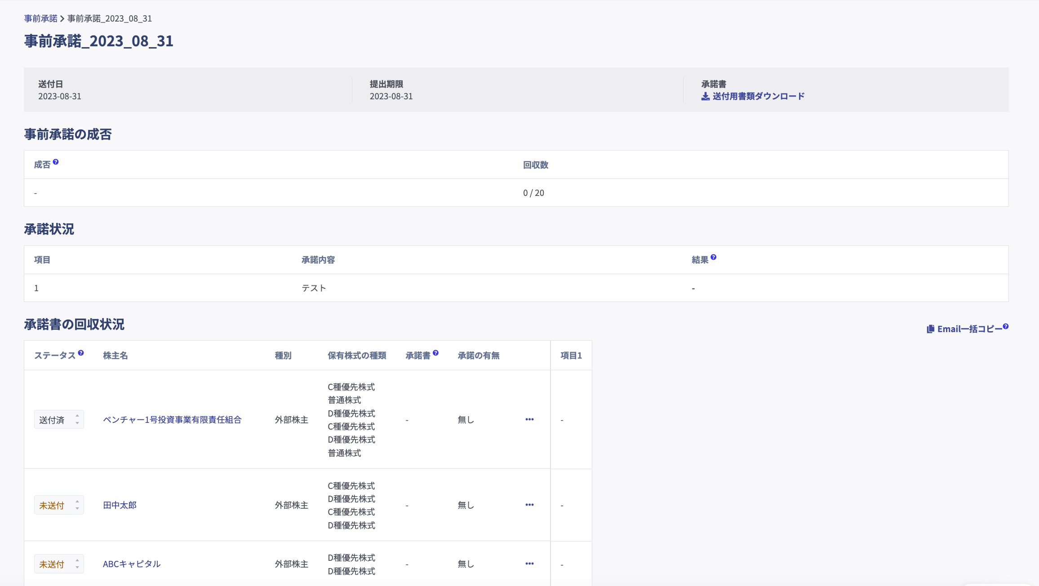Click help icon beside 承諾書 column header
This screenshot has width=1039, height=586.
pos(436,353)
